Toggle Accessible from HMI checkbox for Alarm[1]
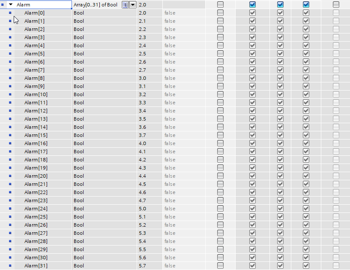Viewport: 350px width, 270px height. (x=252, y=21)
